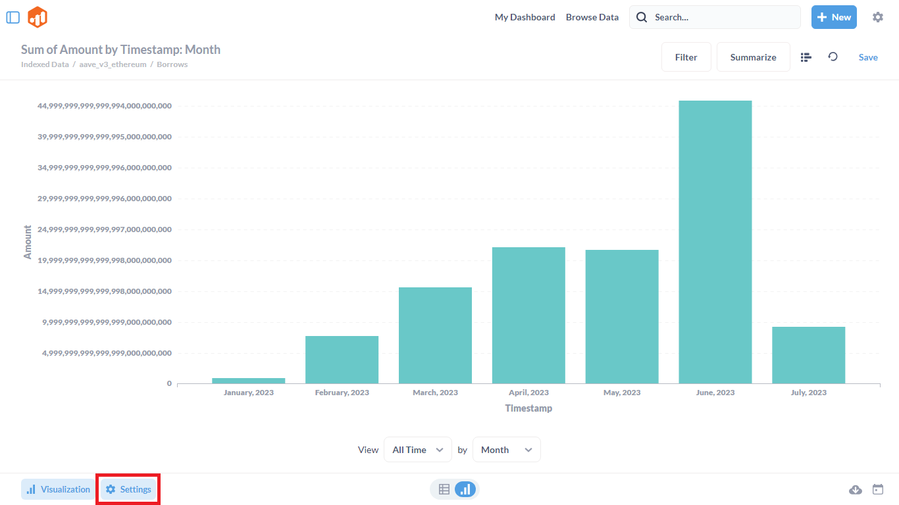Open Browse Data menu item
899x505 pixels.
pos(592,17)
